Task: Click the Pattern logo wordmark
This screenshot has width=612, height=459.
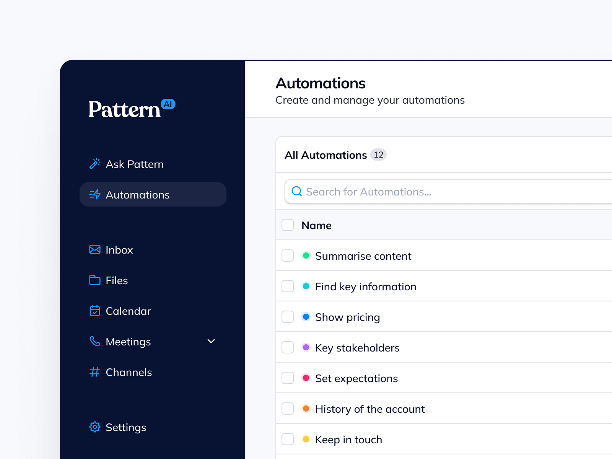Action: click(x=124, y=109)
